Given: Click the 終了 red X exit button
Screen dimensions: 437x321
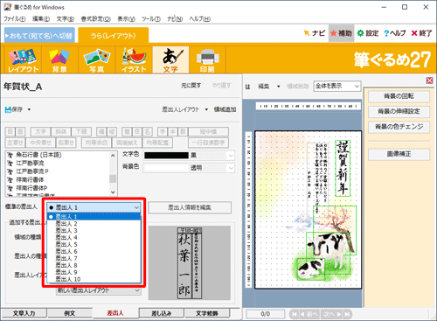Looking at the screenshot, I should tap(421, 33).
